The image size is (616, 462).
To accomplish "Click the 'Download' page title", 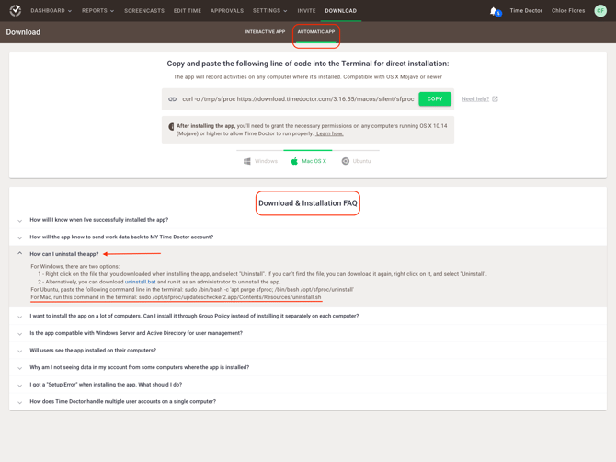I will [23, 32].
